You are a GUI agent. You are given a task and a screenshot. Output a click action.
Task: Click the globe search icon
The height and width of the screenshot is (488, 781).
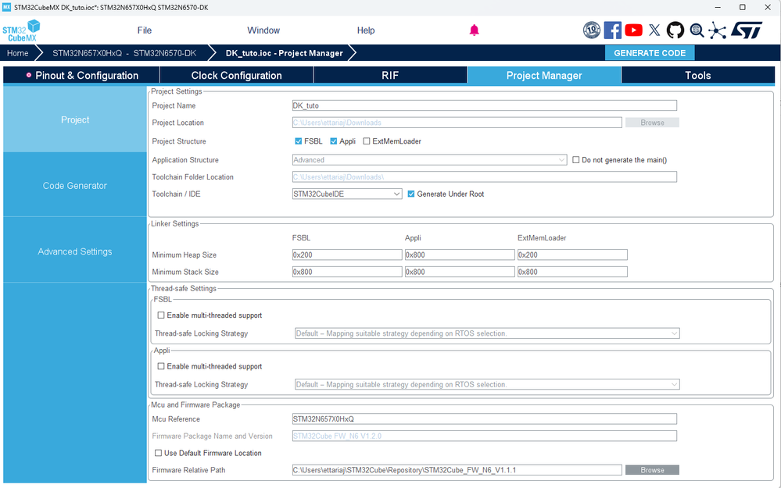(697, 30)
